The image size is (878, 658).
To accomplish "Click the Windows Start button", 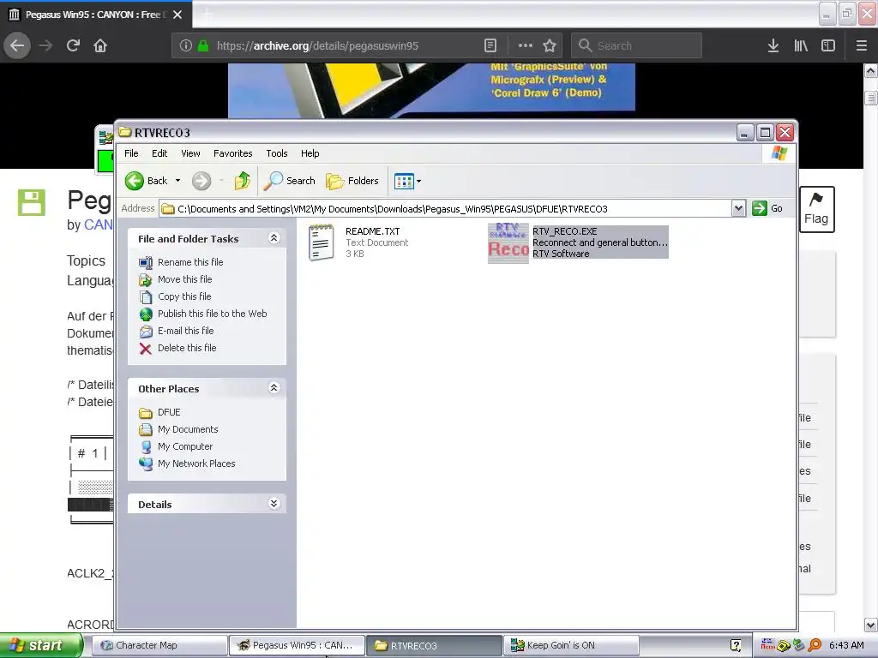I will 40,645.
